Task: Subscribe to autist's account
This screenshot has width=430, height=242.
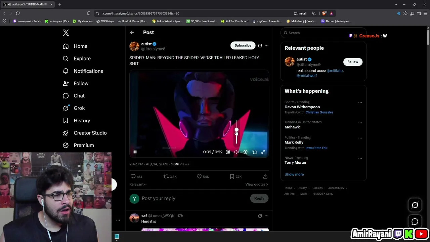Action: click(x=243, y=45)
